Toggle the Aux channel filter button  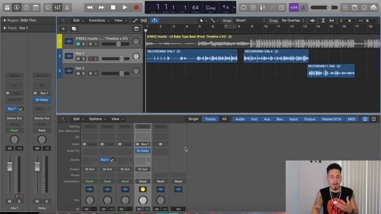[x=267, y=119]
